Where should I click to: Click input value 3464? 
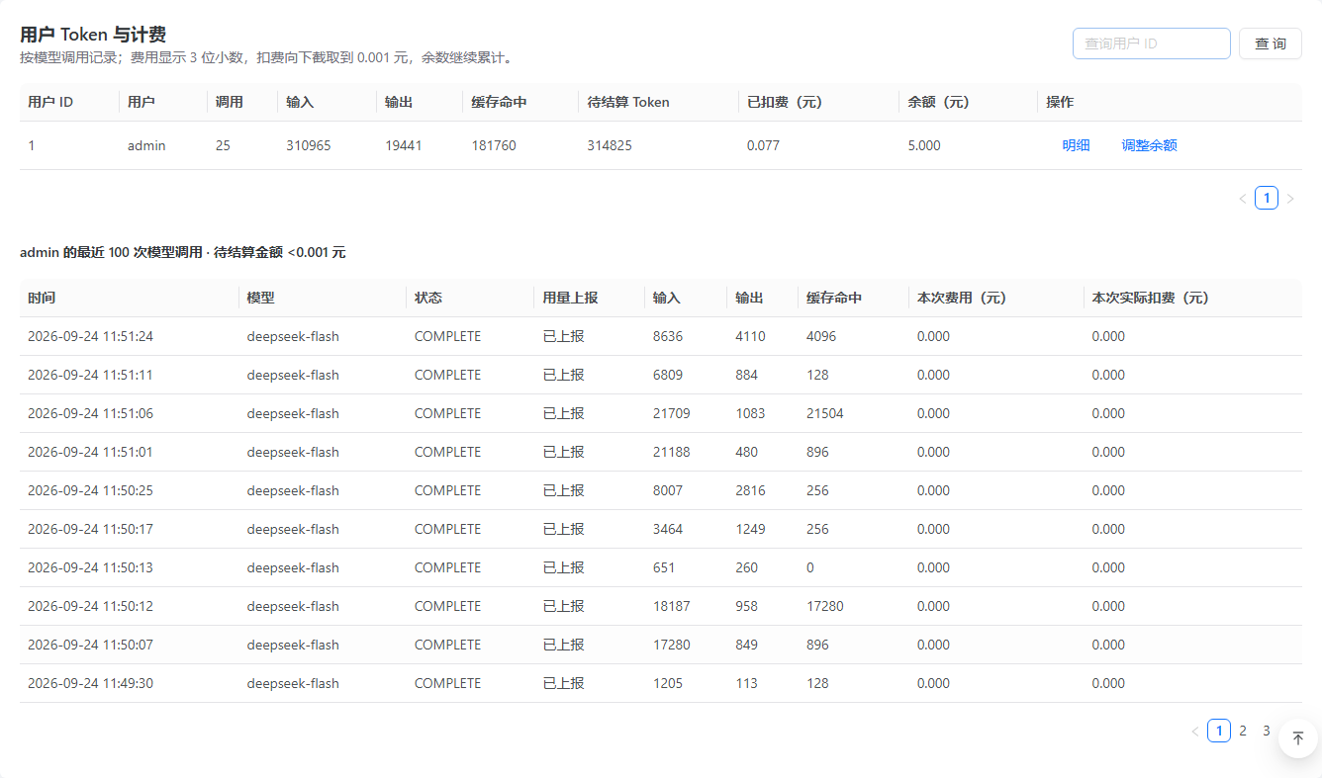(x=668, y=529)
